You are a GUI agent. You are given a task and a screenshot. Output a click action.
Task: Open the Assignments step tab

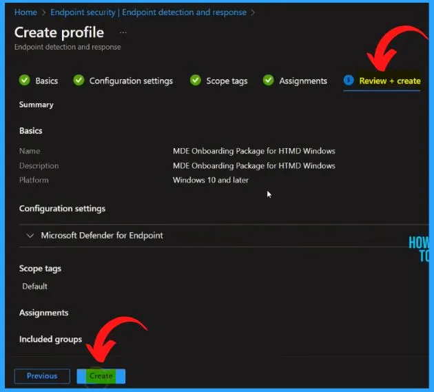point(303,81)
